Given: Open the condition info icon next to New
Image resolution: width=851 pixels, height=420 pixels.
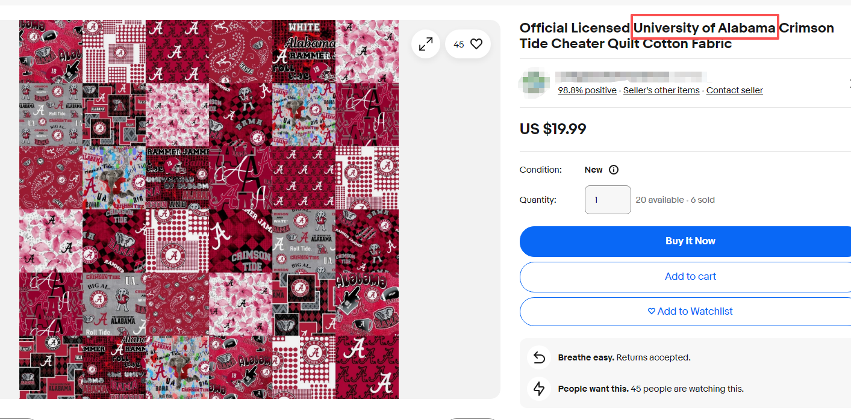Looking at the screenshot, I should point(614,170).
